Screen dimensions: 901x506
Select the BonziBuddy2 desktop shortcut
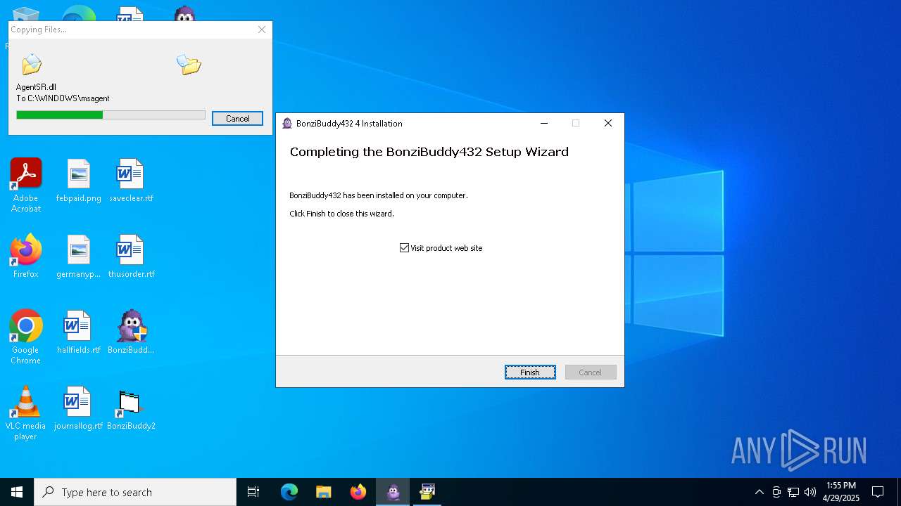pyautogui.click(x=131, y=408)
